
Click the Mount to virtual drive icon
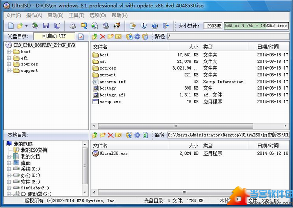point(95,26)
